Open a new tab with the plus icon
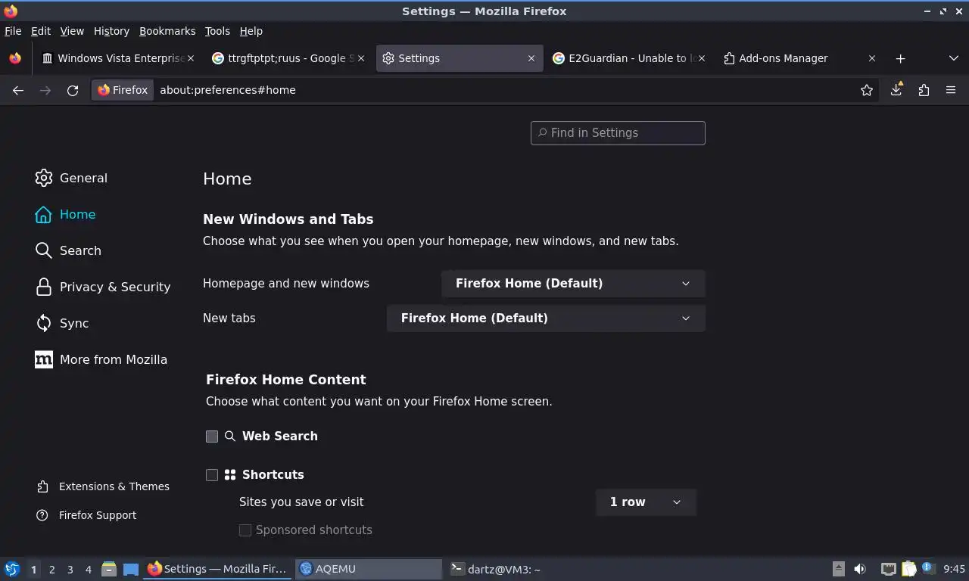Image resolution: width=969 pixels, height=581 pixels. (900, 58)
